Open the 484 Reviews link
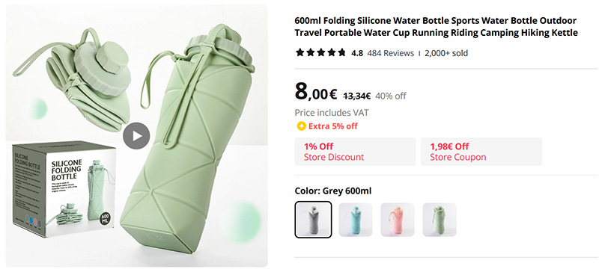This screenshot has width=599, height=269. point(390,53)
